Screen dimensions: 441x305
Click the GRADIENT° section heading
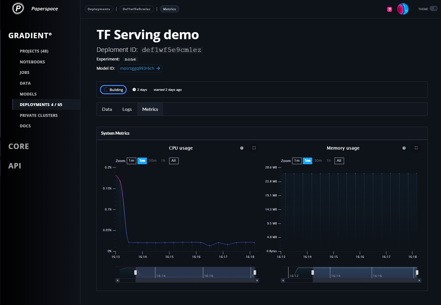(x=30, y=36)
